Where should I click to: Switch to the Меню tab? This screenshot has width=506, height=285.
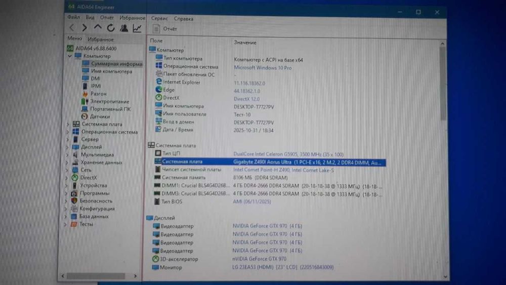click(74, 38)
